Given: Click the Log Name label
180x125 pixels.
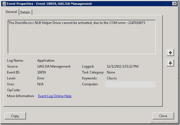Looking at the screenshot, I should click(15, 61).
